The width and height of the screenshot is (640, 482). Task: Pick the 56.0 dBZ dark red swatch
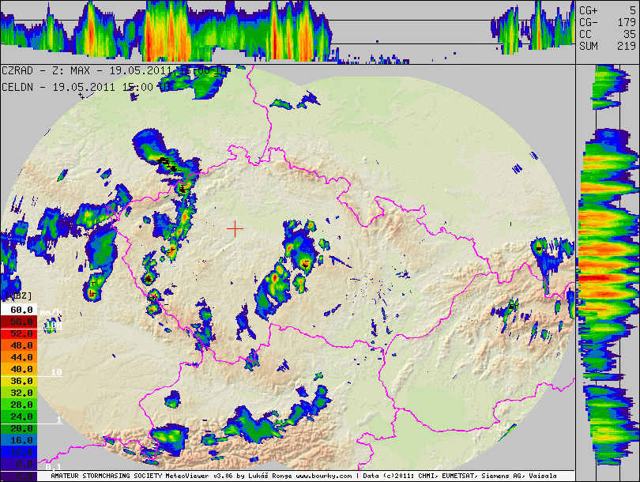19,322
